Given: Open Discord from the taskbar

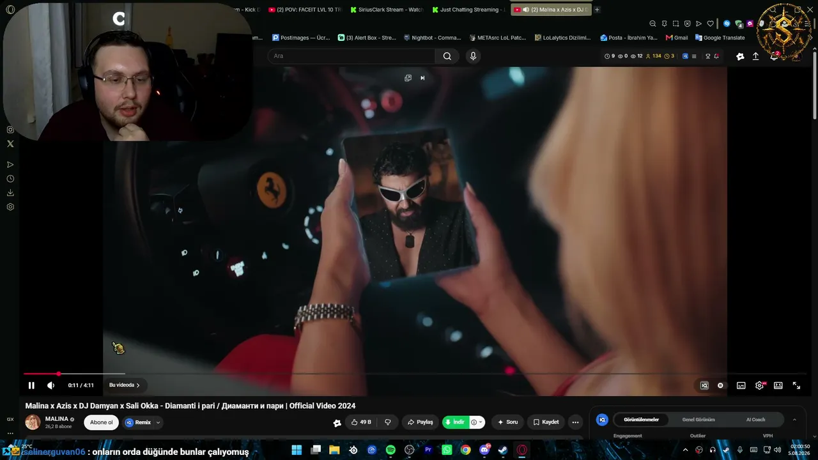Looking at the screenshot, I should (x=484, y=450).
